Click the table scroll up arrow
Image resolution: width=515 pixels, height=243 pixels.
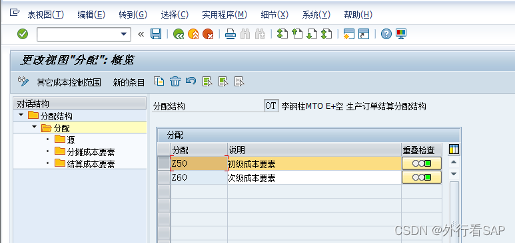(x=454, y=162)
